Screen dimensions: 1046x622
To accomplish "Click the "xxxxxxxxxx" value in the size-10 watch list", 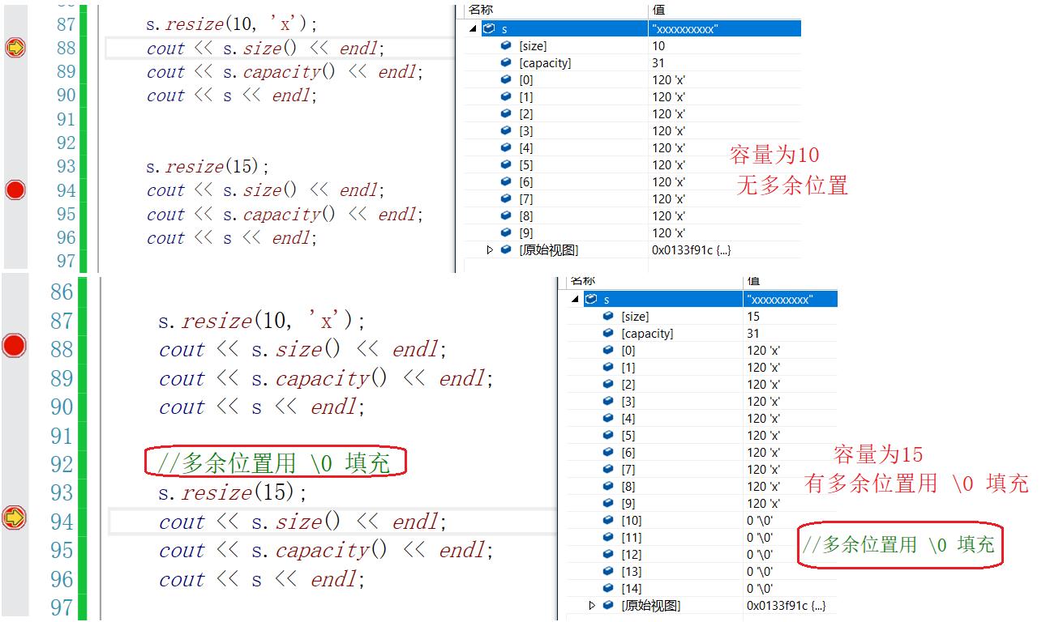I will tap(684, 29).
